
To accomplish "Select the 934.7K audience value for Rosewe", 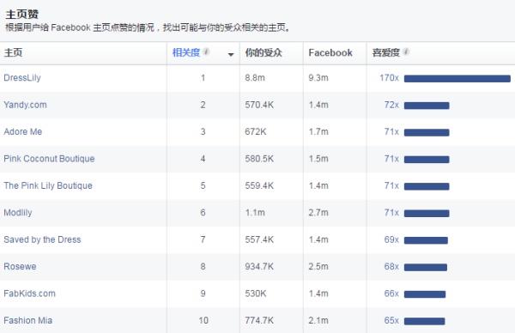I will coord(259,266).
